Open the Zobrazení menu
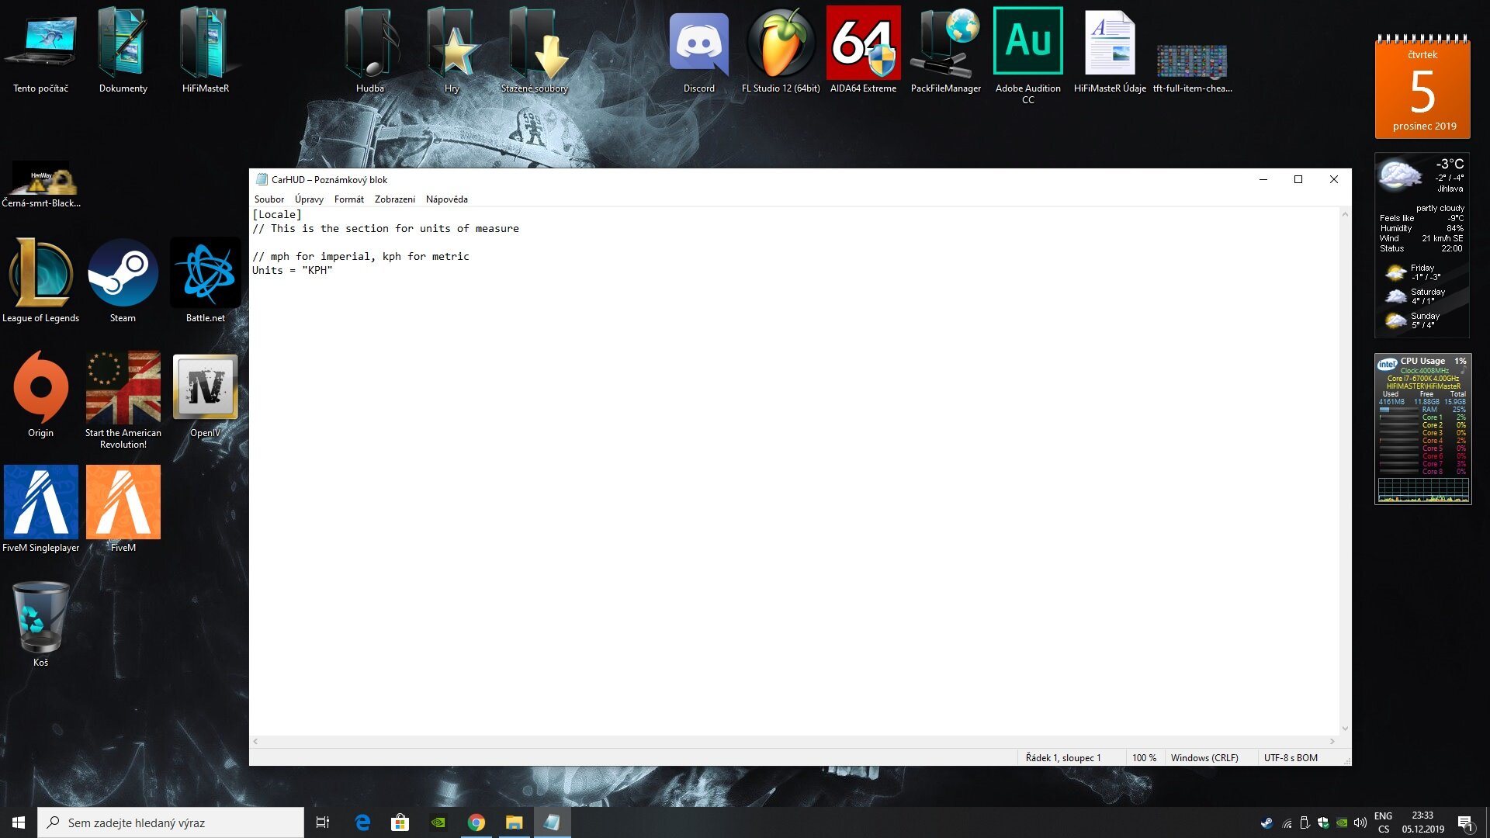 pos(394,199)
